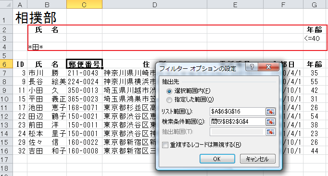Select the worksheet Select All corner
This screenshot has width=328, height=176.
tap(6, 4)
